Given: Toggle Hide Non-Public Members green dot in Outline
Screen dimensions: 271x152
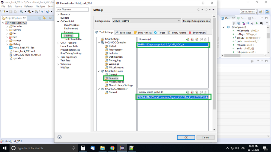Looking at the screenshot, I should point(257,23).
